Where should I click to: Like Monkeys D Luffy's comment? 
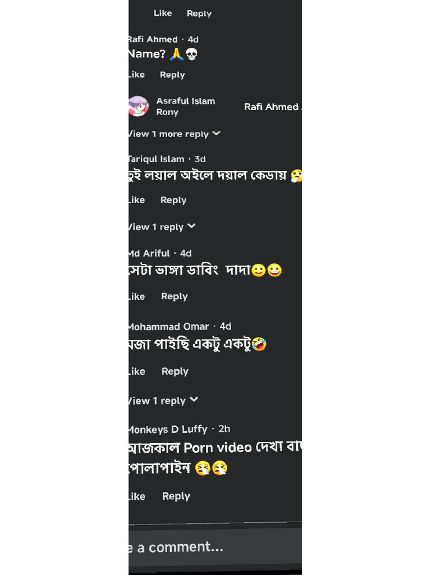coord(136,496)
